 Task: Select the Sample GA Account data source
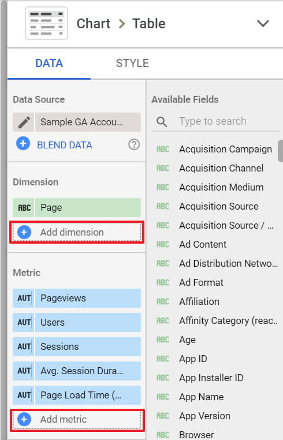(x=88, y=122)
